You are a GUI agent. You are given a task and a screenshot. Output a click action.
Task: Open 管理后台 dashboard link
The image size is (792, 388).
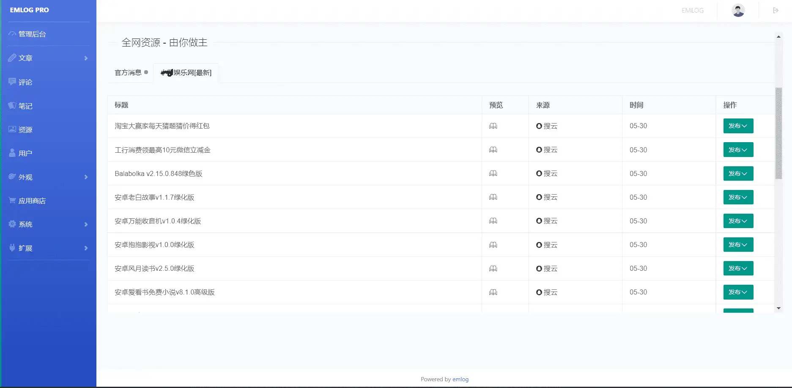coord(32,34)
